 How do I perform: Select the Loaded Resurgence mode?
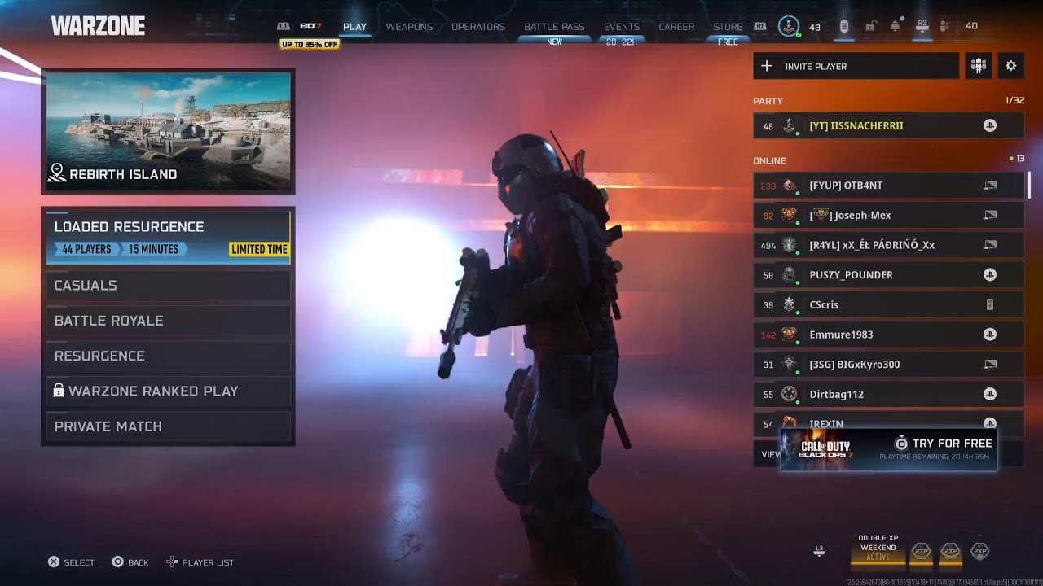168,238
